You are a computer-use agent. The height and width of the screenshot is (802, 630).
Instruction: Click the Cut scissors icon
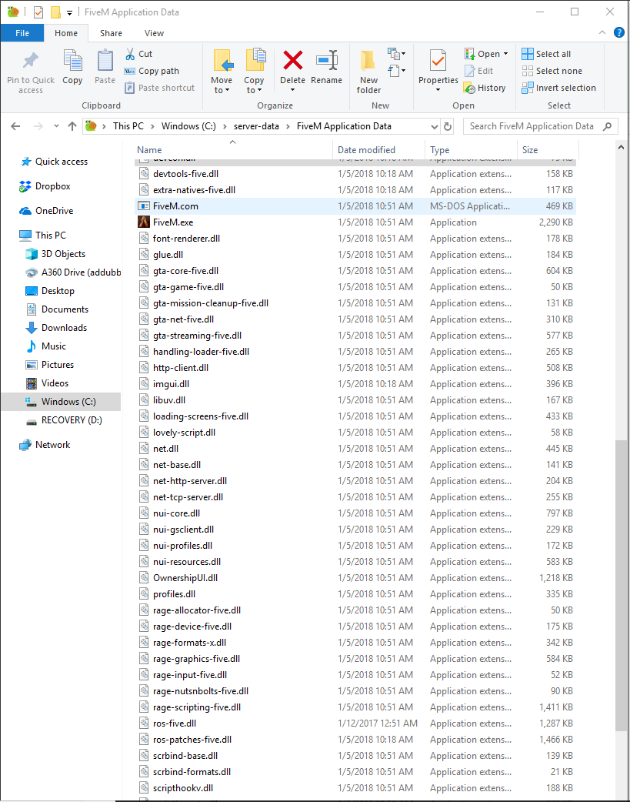click(x=131, y=54)
